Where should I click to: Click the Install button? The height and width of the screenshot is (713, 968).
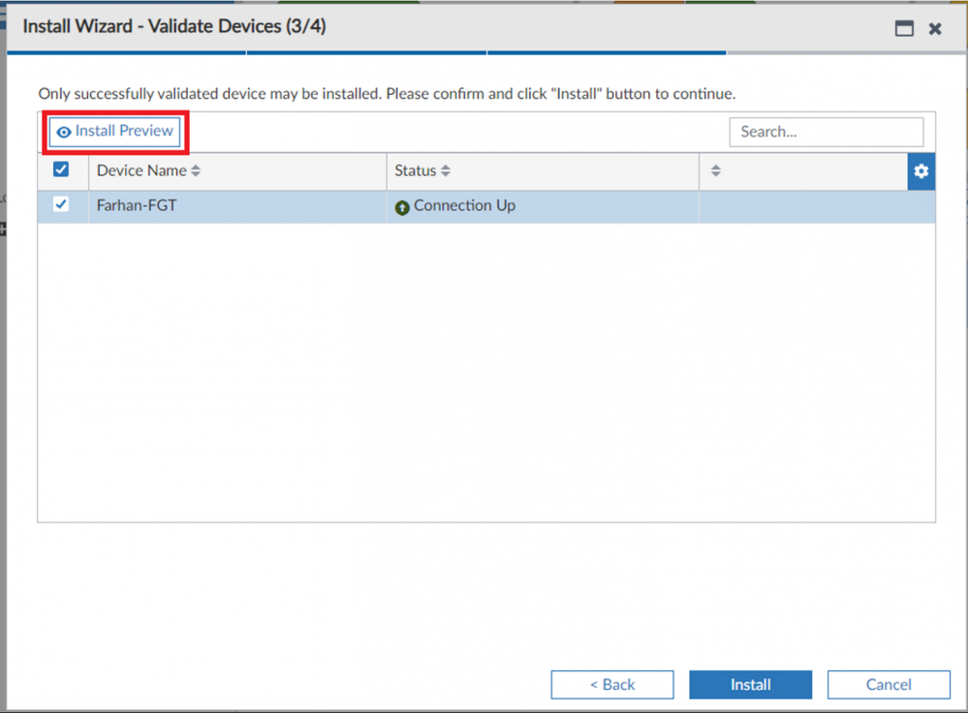click(x=750, y=685)
